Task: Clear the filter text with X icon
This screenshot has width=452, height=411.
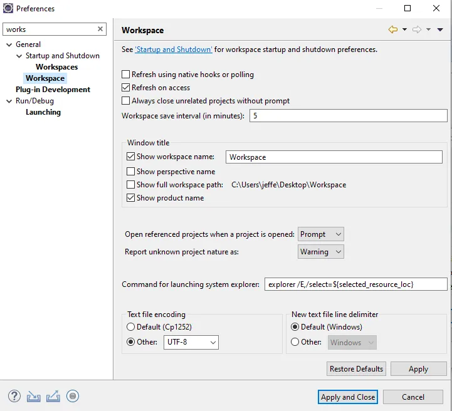Action: point(100,29)
